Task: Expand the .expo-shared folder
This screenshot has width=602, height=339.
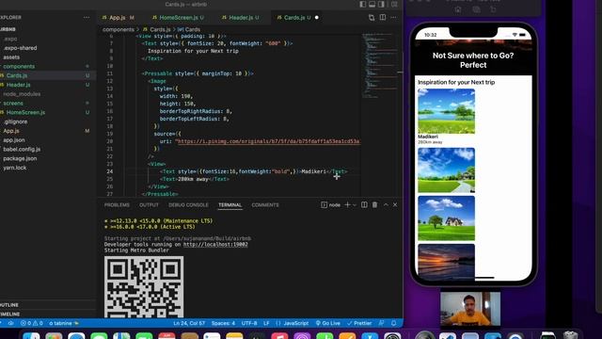Action: (x=20, y=48)
